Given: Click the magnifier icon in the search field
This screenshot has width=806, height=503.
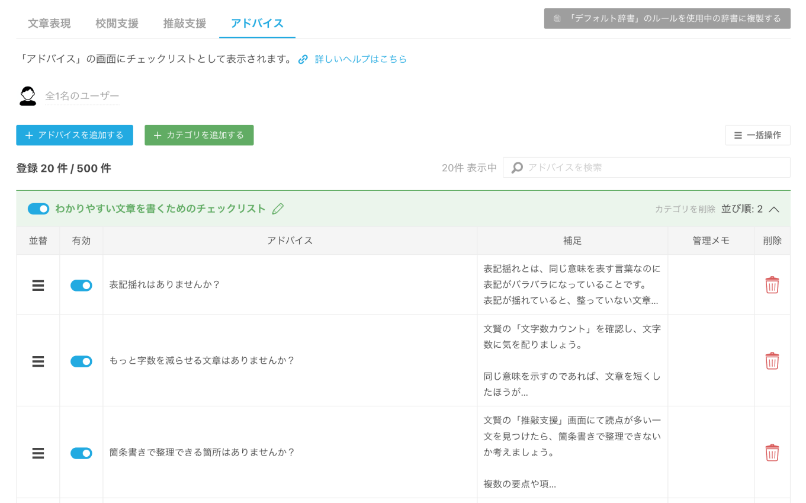Looking at the screenshot, I should tap(517, 168).
